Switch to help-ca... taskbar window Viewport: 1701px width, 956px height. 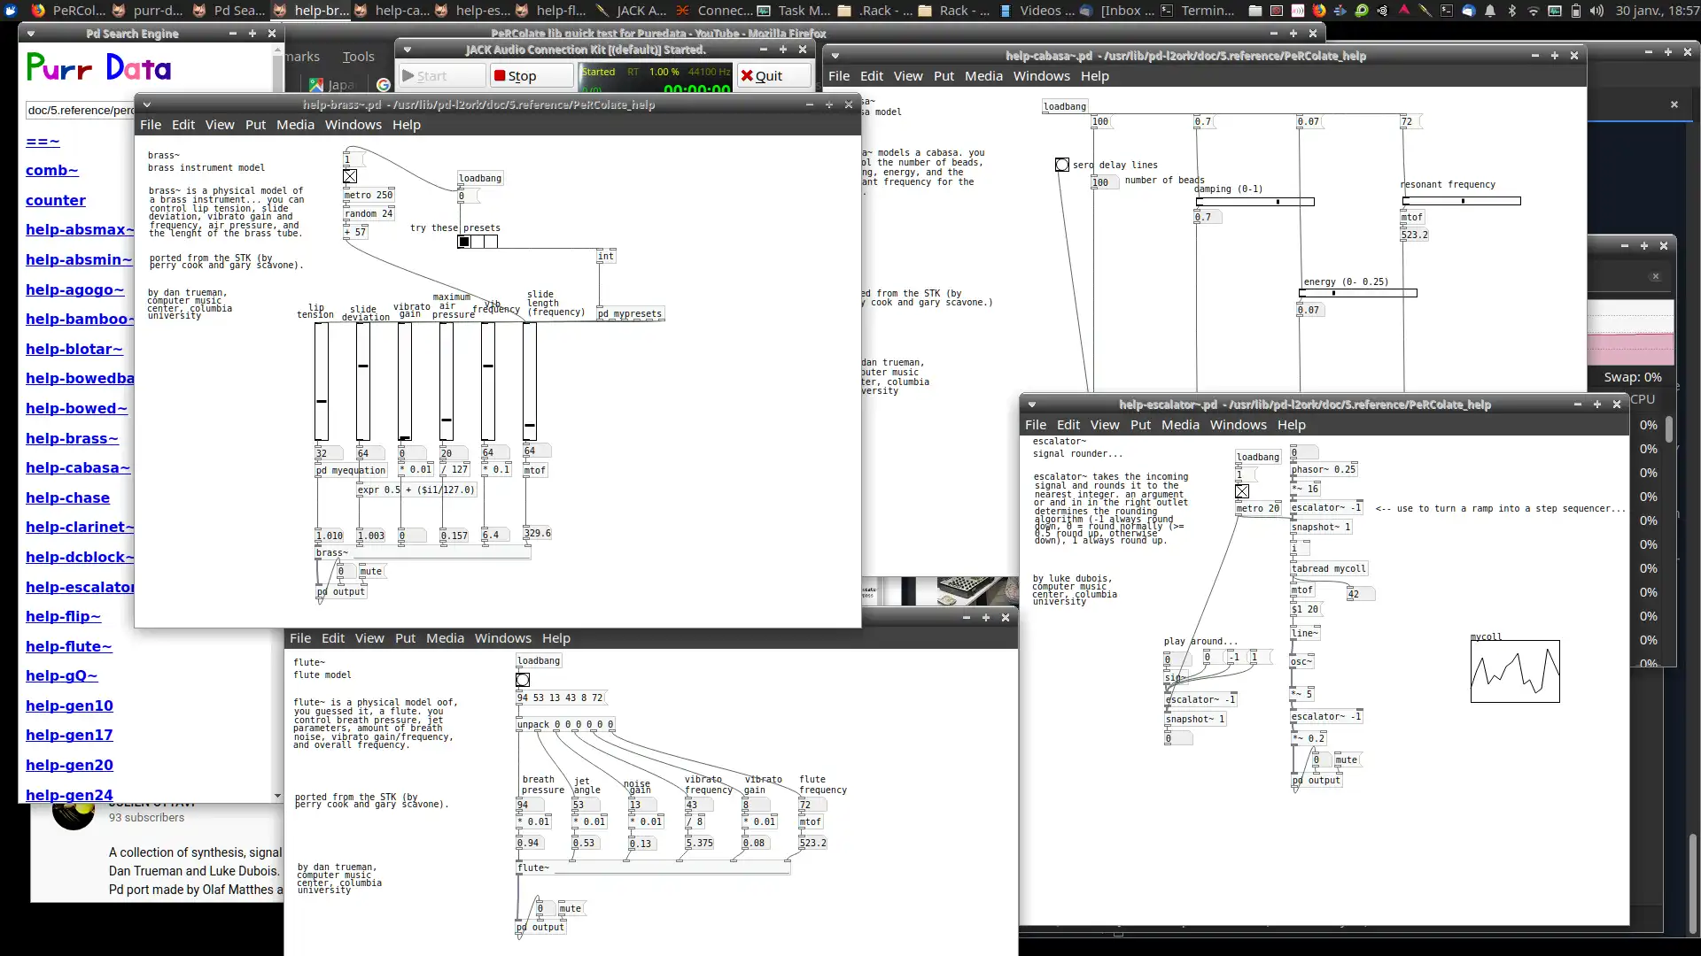tap(391, 11)
